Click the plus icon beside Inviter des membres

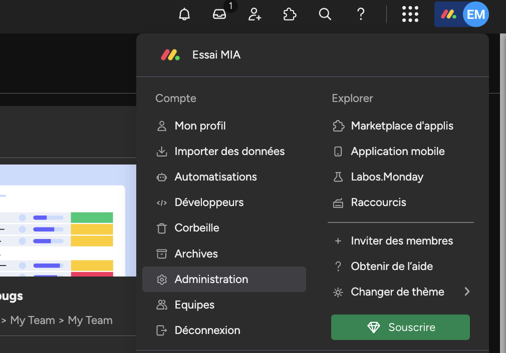coord(338,241)
